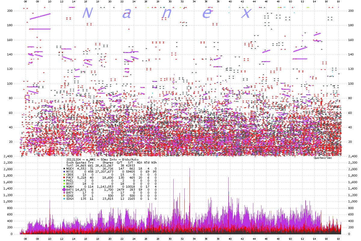Select total quotes value '24,865'
Screen dimensions: 361x241
tap(81, 166)
